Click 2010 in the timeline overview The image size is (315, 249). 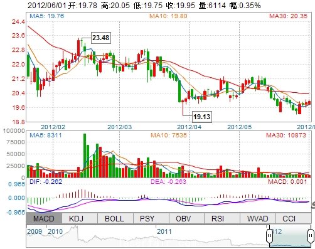pyautogui.click(x=55, y=231)
